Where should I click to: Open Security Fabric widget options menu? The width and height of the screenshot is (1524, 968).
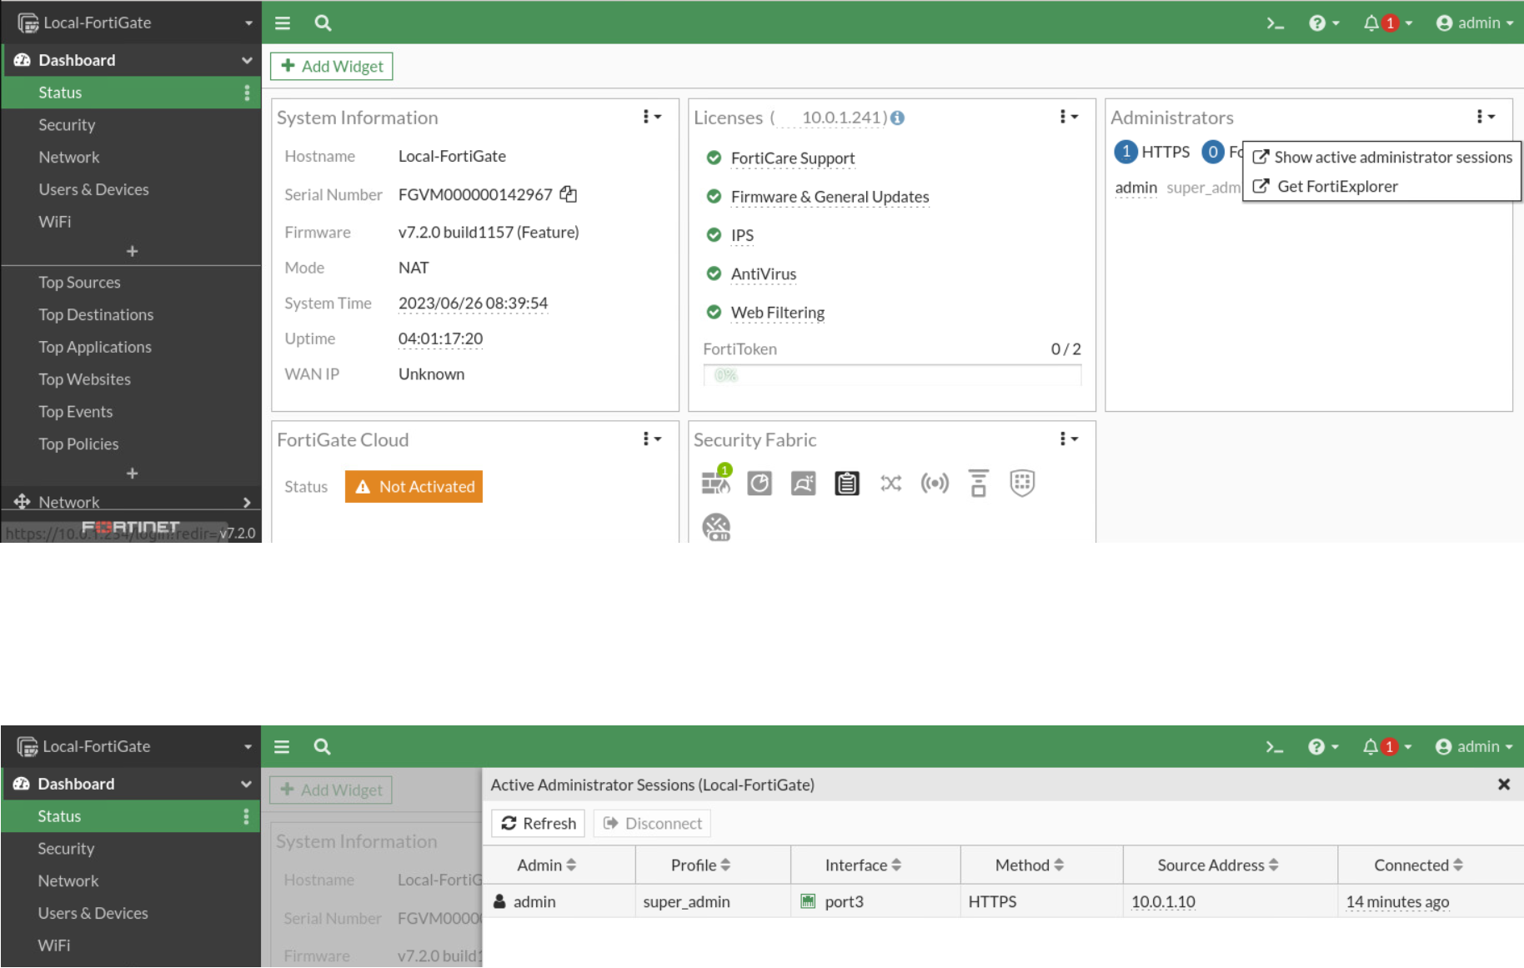(x=1069, y=439)
